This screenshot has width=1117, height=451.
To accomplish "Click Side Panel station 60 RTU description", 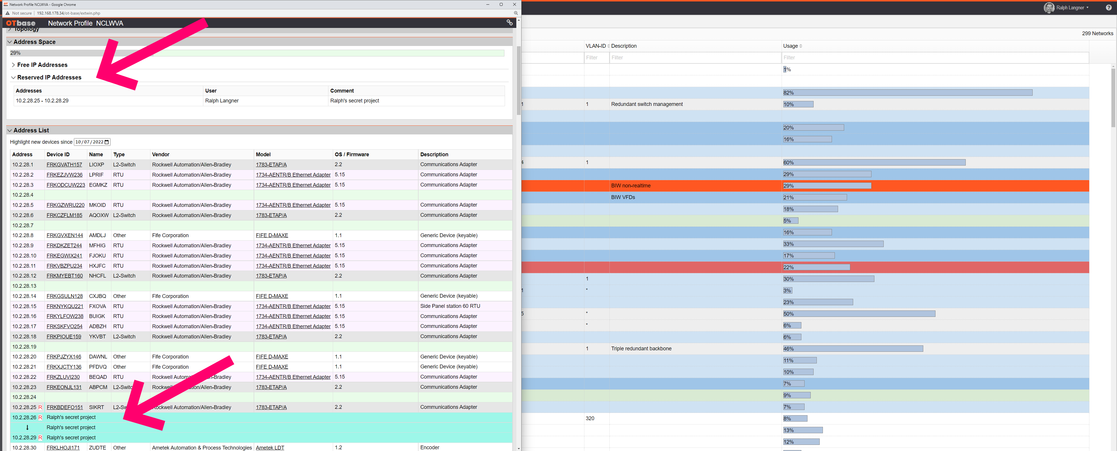I will [x=450, y=306].
